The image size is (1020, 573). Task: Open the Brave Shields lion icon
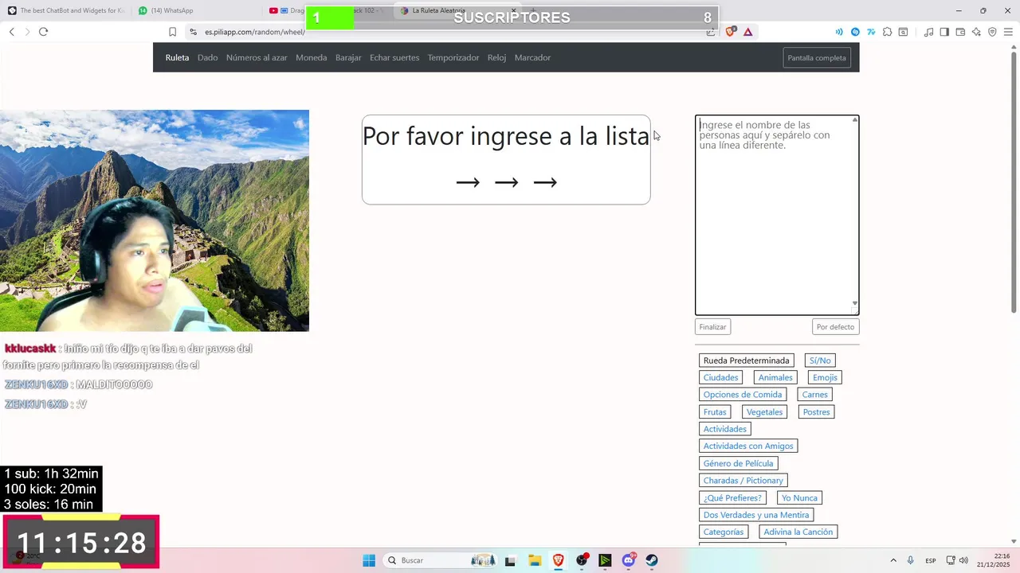(730, 32)
